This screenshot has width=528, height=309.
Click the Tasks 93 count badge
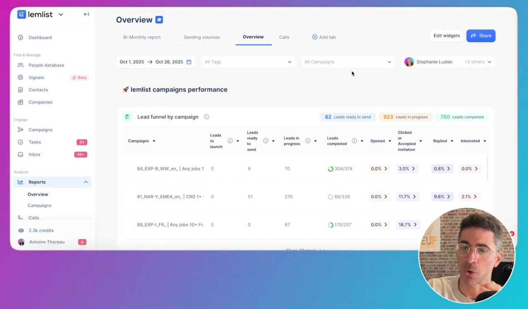tap(81, 142)
